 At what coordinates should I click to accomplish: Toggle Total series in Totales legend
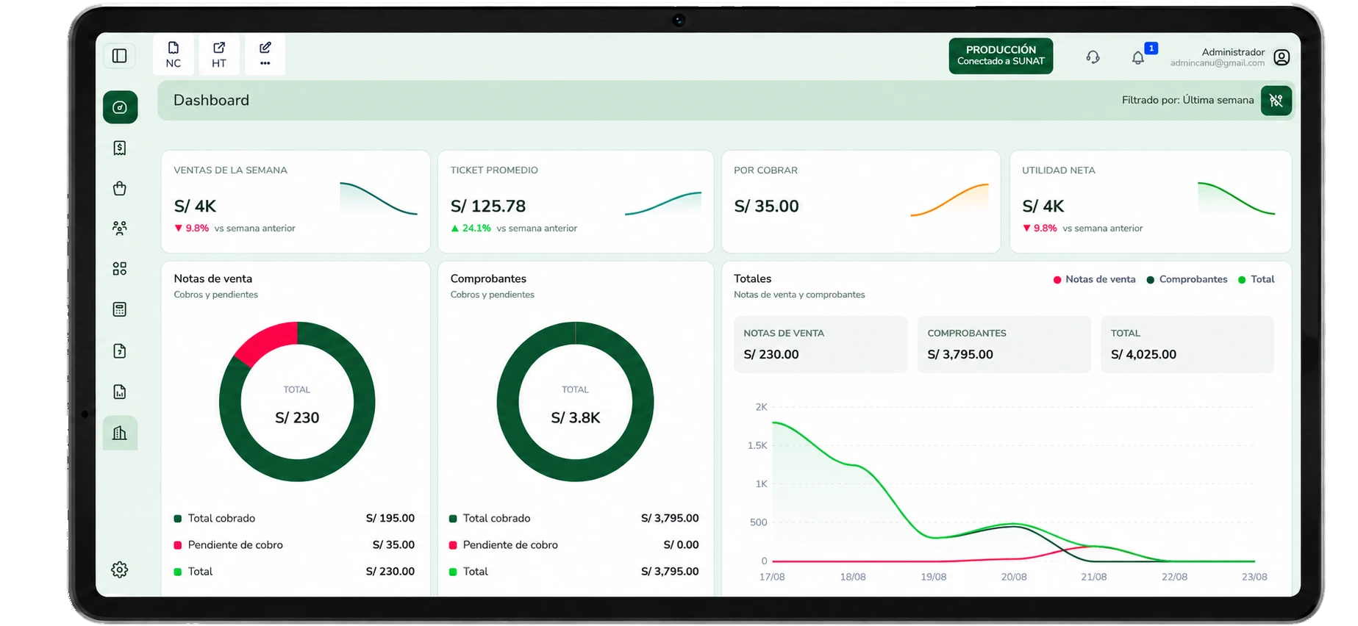tap(1257, 279)
